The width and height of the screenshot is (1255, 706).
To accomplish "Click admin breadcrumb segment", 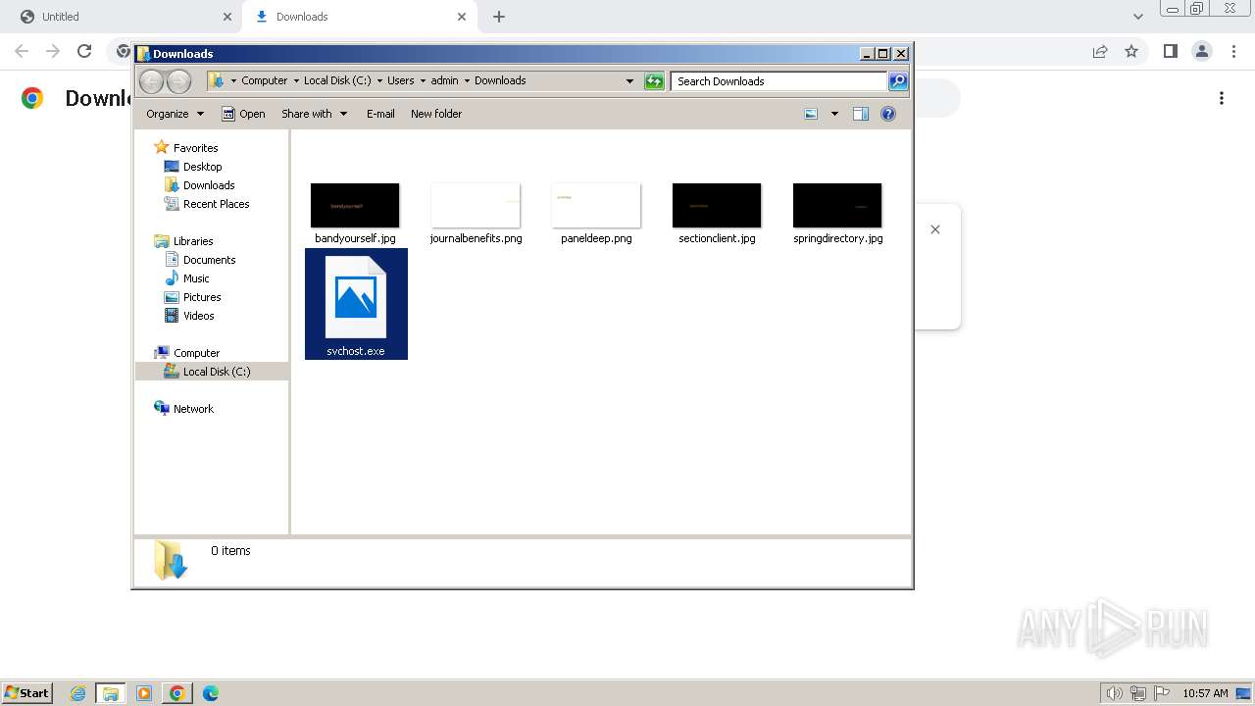I will pyautogui.click(x=444, y=80).
